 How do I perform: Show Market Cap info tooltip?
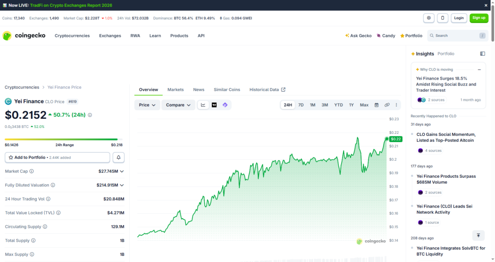click(31, 172)
